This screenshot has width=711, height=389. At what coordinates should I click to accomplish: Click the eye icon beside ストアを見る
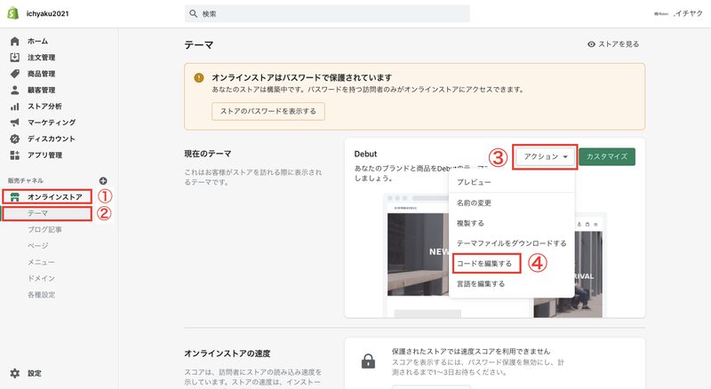pyautogui.click(x=591, y=44)
